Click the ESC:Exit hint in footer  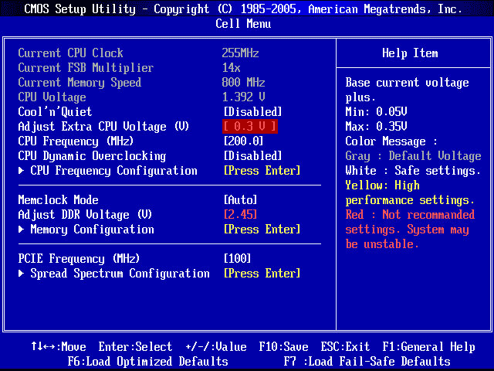tap(345, 347)
